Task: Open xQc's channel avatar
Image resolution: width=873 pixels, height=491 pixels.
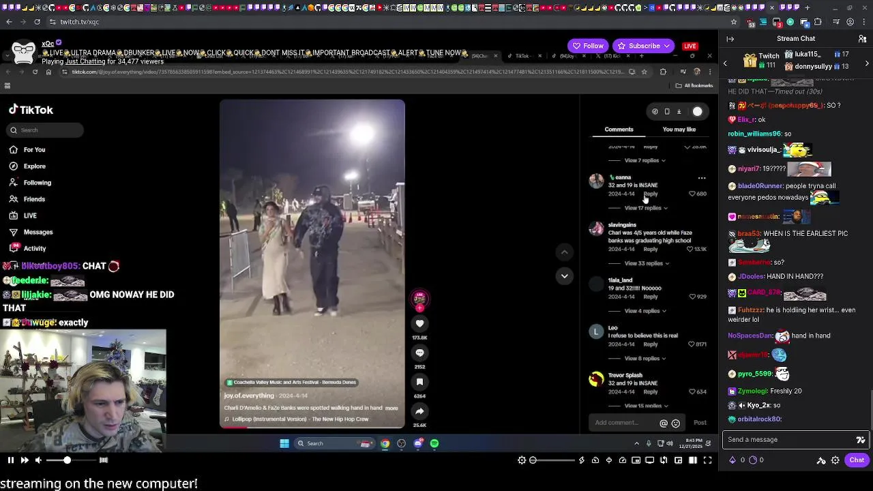Action: [23, 52]
